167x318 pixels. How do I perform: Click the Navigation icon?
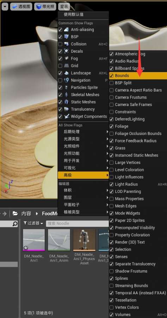(x=66, y=80)
